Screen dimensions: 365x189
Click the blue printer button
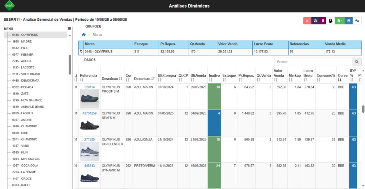pos(349,21)
